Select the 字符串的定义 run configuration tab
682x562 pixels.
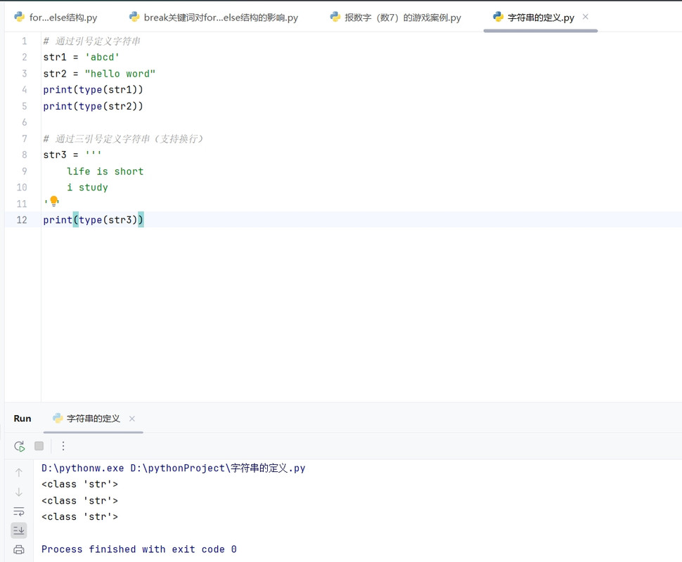point(93,419)
